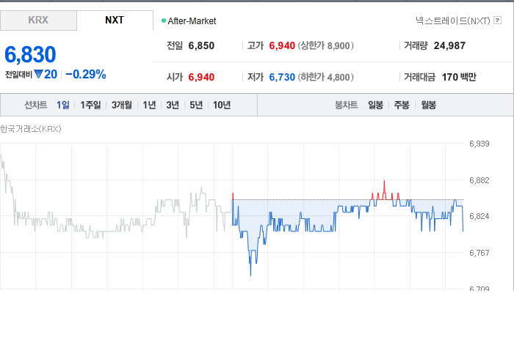514x359 pixels.
Task: Click the opening price 6,940 next to 시가
Action: pos(201,77)
